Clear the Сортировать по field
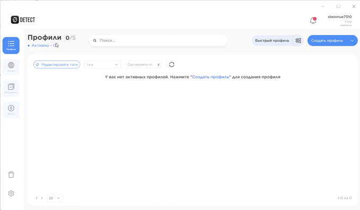 pyautogui.click(x=158, y=65)
